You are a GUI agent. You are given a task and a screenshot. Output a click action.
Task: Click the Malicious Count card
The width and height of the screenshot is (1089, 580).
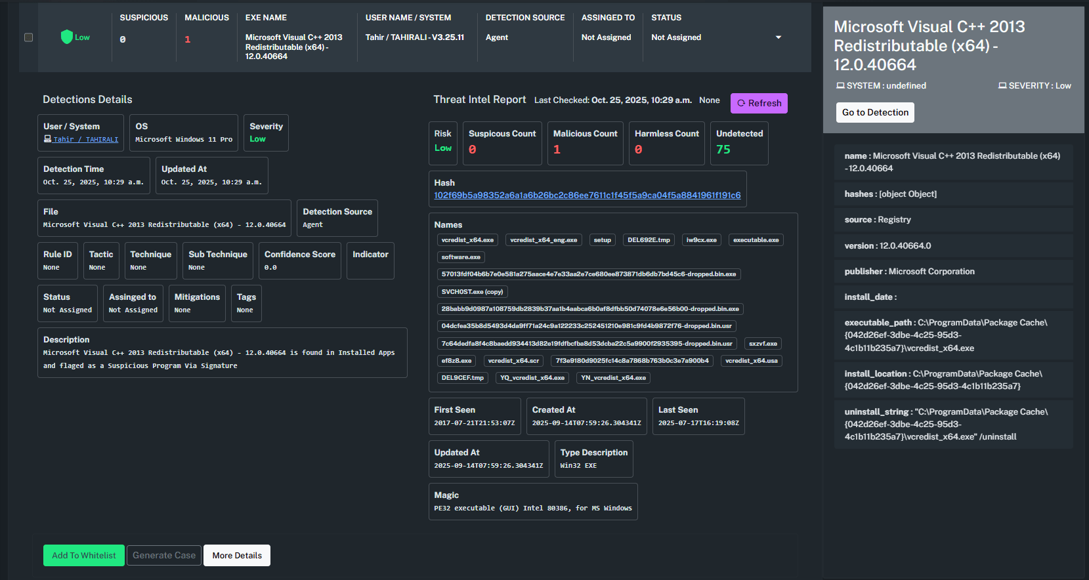coord(585,143)
